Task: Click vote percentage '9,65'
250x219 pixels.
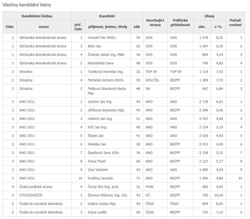Action: (220, 187)
